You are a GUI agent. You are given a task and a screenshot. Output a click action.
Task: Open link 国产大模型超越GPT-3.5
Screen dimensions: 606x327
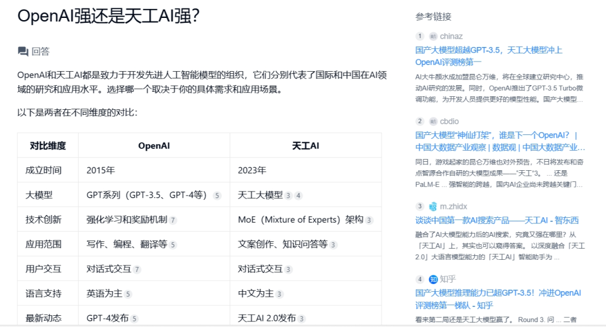(x=489, y=56)
